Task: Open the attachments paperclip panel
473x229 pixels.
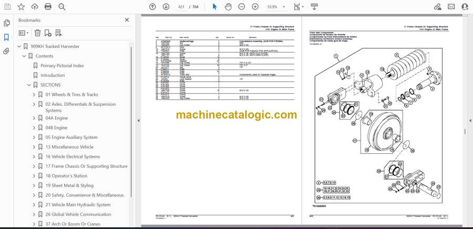Action: [6, 51]
